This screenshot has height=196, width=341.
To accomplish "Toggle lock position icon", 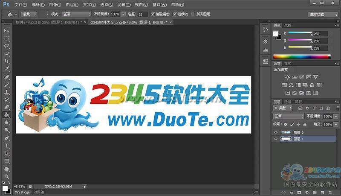I will coord(298,125).
